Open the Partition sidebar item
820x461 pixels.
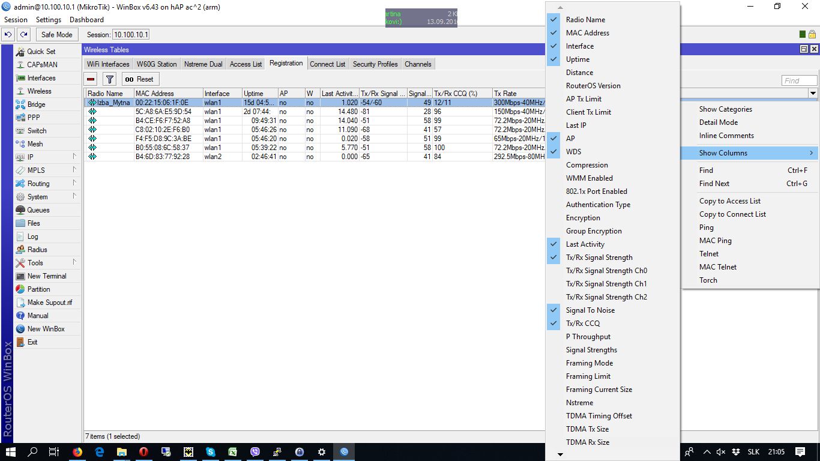point(47,289)
